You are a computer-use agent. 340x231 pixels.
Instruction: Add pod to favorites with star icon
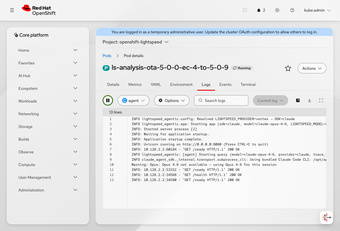pos(288,68)
